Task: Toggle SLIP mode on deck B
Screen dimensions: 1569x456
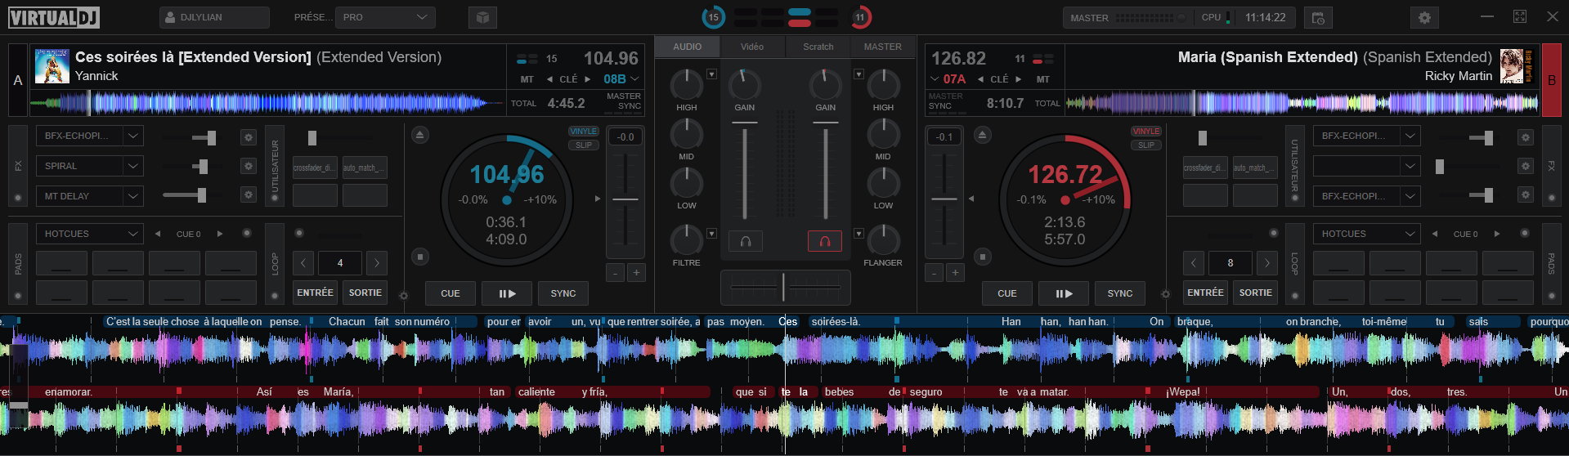Action: coord(1145,145)
